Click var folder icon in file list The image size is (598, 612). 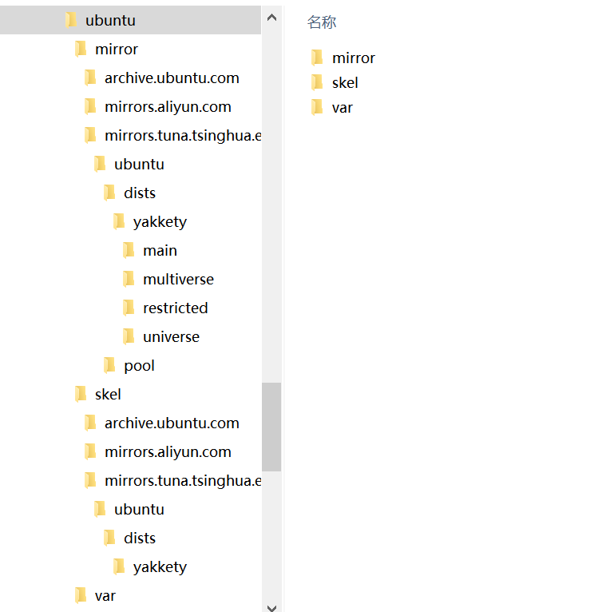(x=317, y=107)
